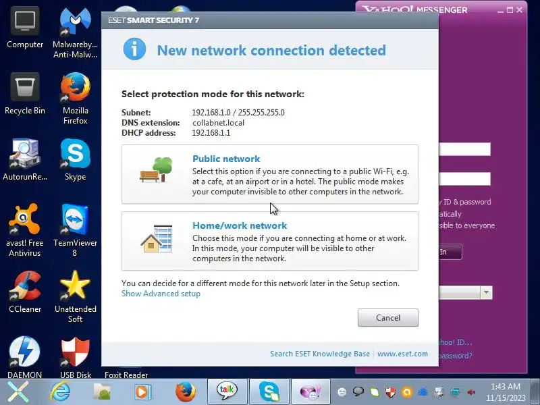Select the Public network protection mode
540x405 pixels.
coord(269,174)
